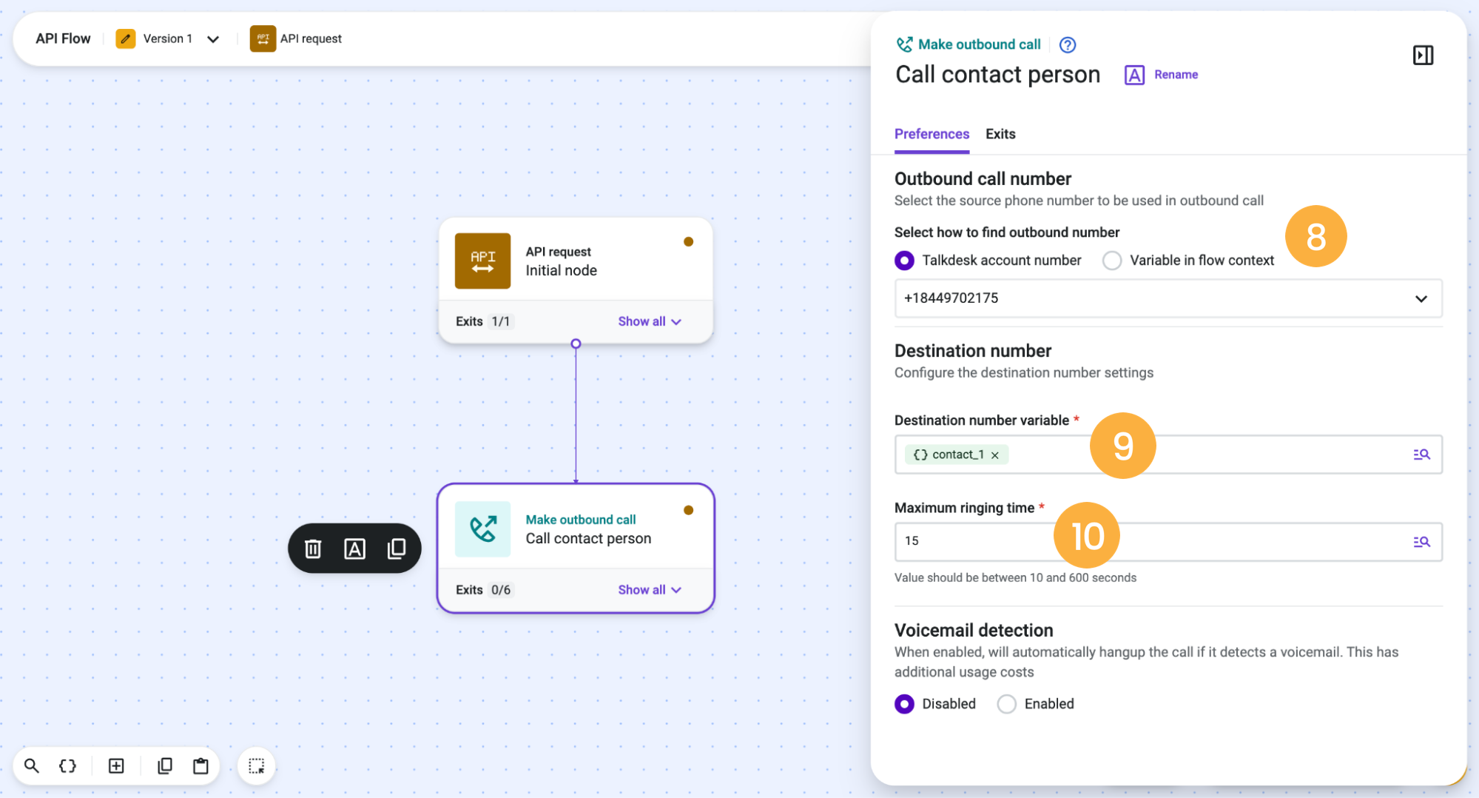Viewport: 1479px width, 798px height.
Task: Click the add node plus icon
Action: [116, 765]
